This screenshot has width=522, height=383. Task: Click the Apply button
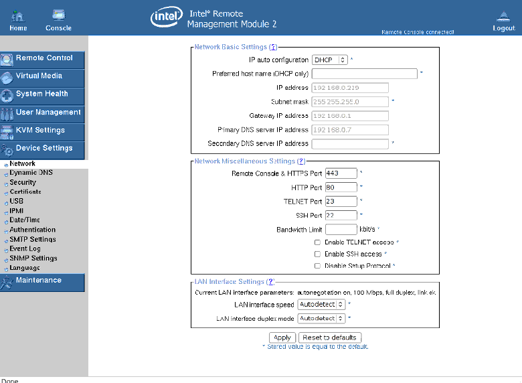click(x=282, y=337)
